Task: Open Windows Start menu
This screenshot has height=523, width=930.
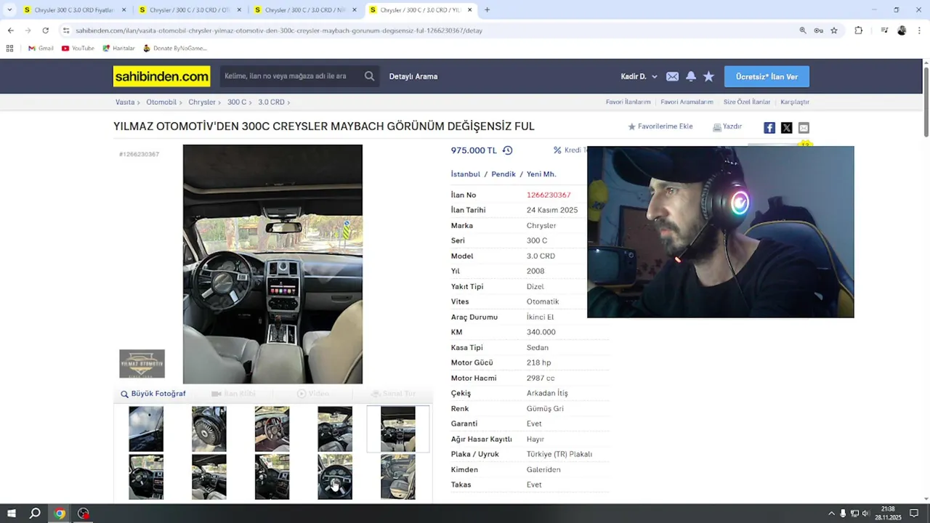Action: (x=12, y=514)
